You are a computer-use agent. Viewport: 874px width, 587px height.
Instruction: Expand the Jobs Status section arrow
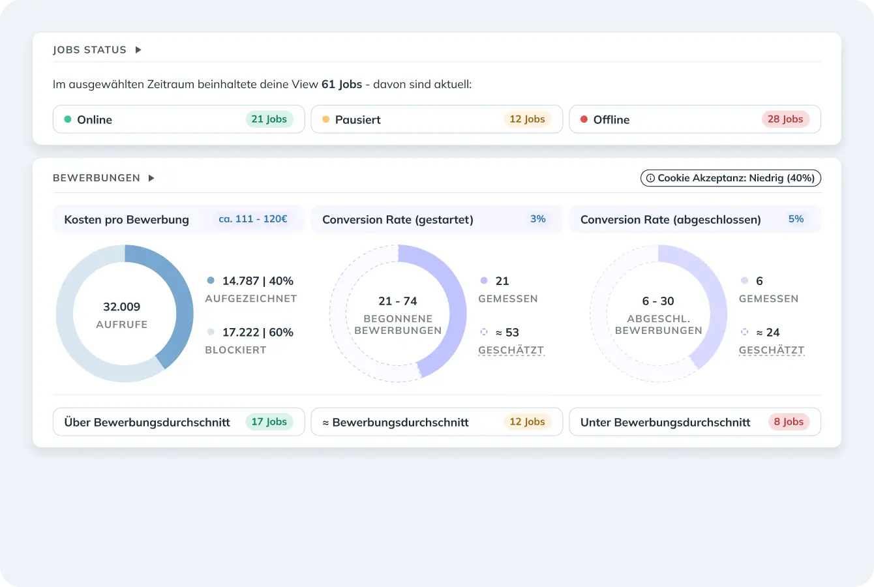point(138,50)
